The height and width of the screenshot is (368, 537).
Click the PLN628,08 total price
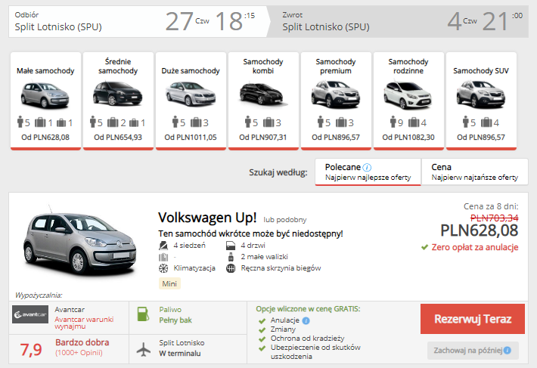pos(479,230)
